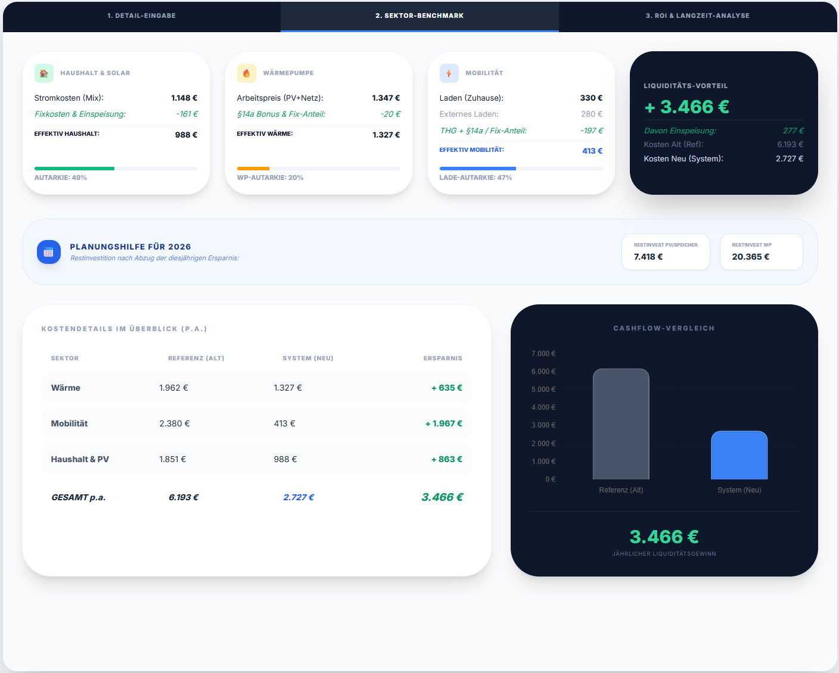Click the green Autarkie 49% progress bar
This screenshot has height=673, width=839.
pyautogui.click(x=74, y=169)
